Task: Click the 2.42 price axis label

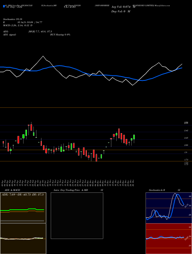Action: pyautogui.click(x=186, y=130)
